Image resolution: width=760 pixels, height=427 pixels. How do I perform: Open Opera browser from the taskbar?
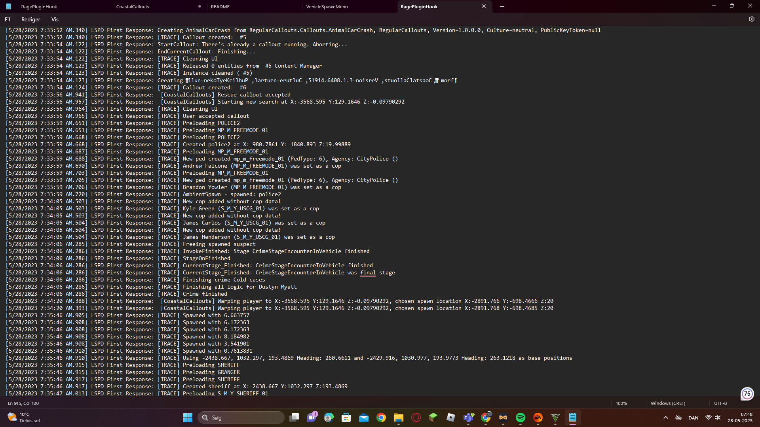(416, 418)
